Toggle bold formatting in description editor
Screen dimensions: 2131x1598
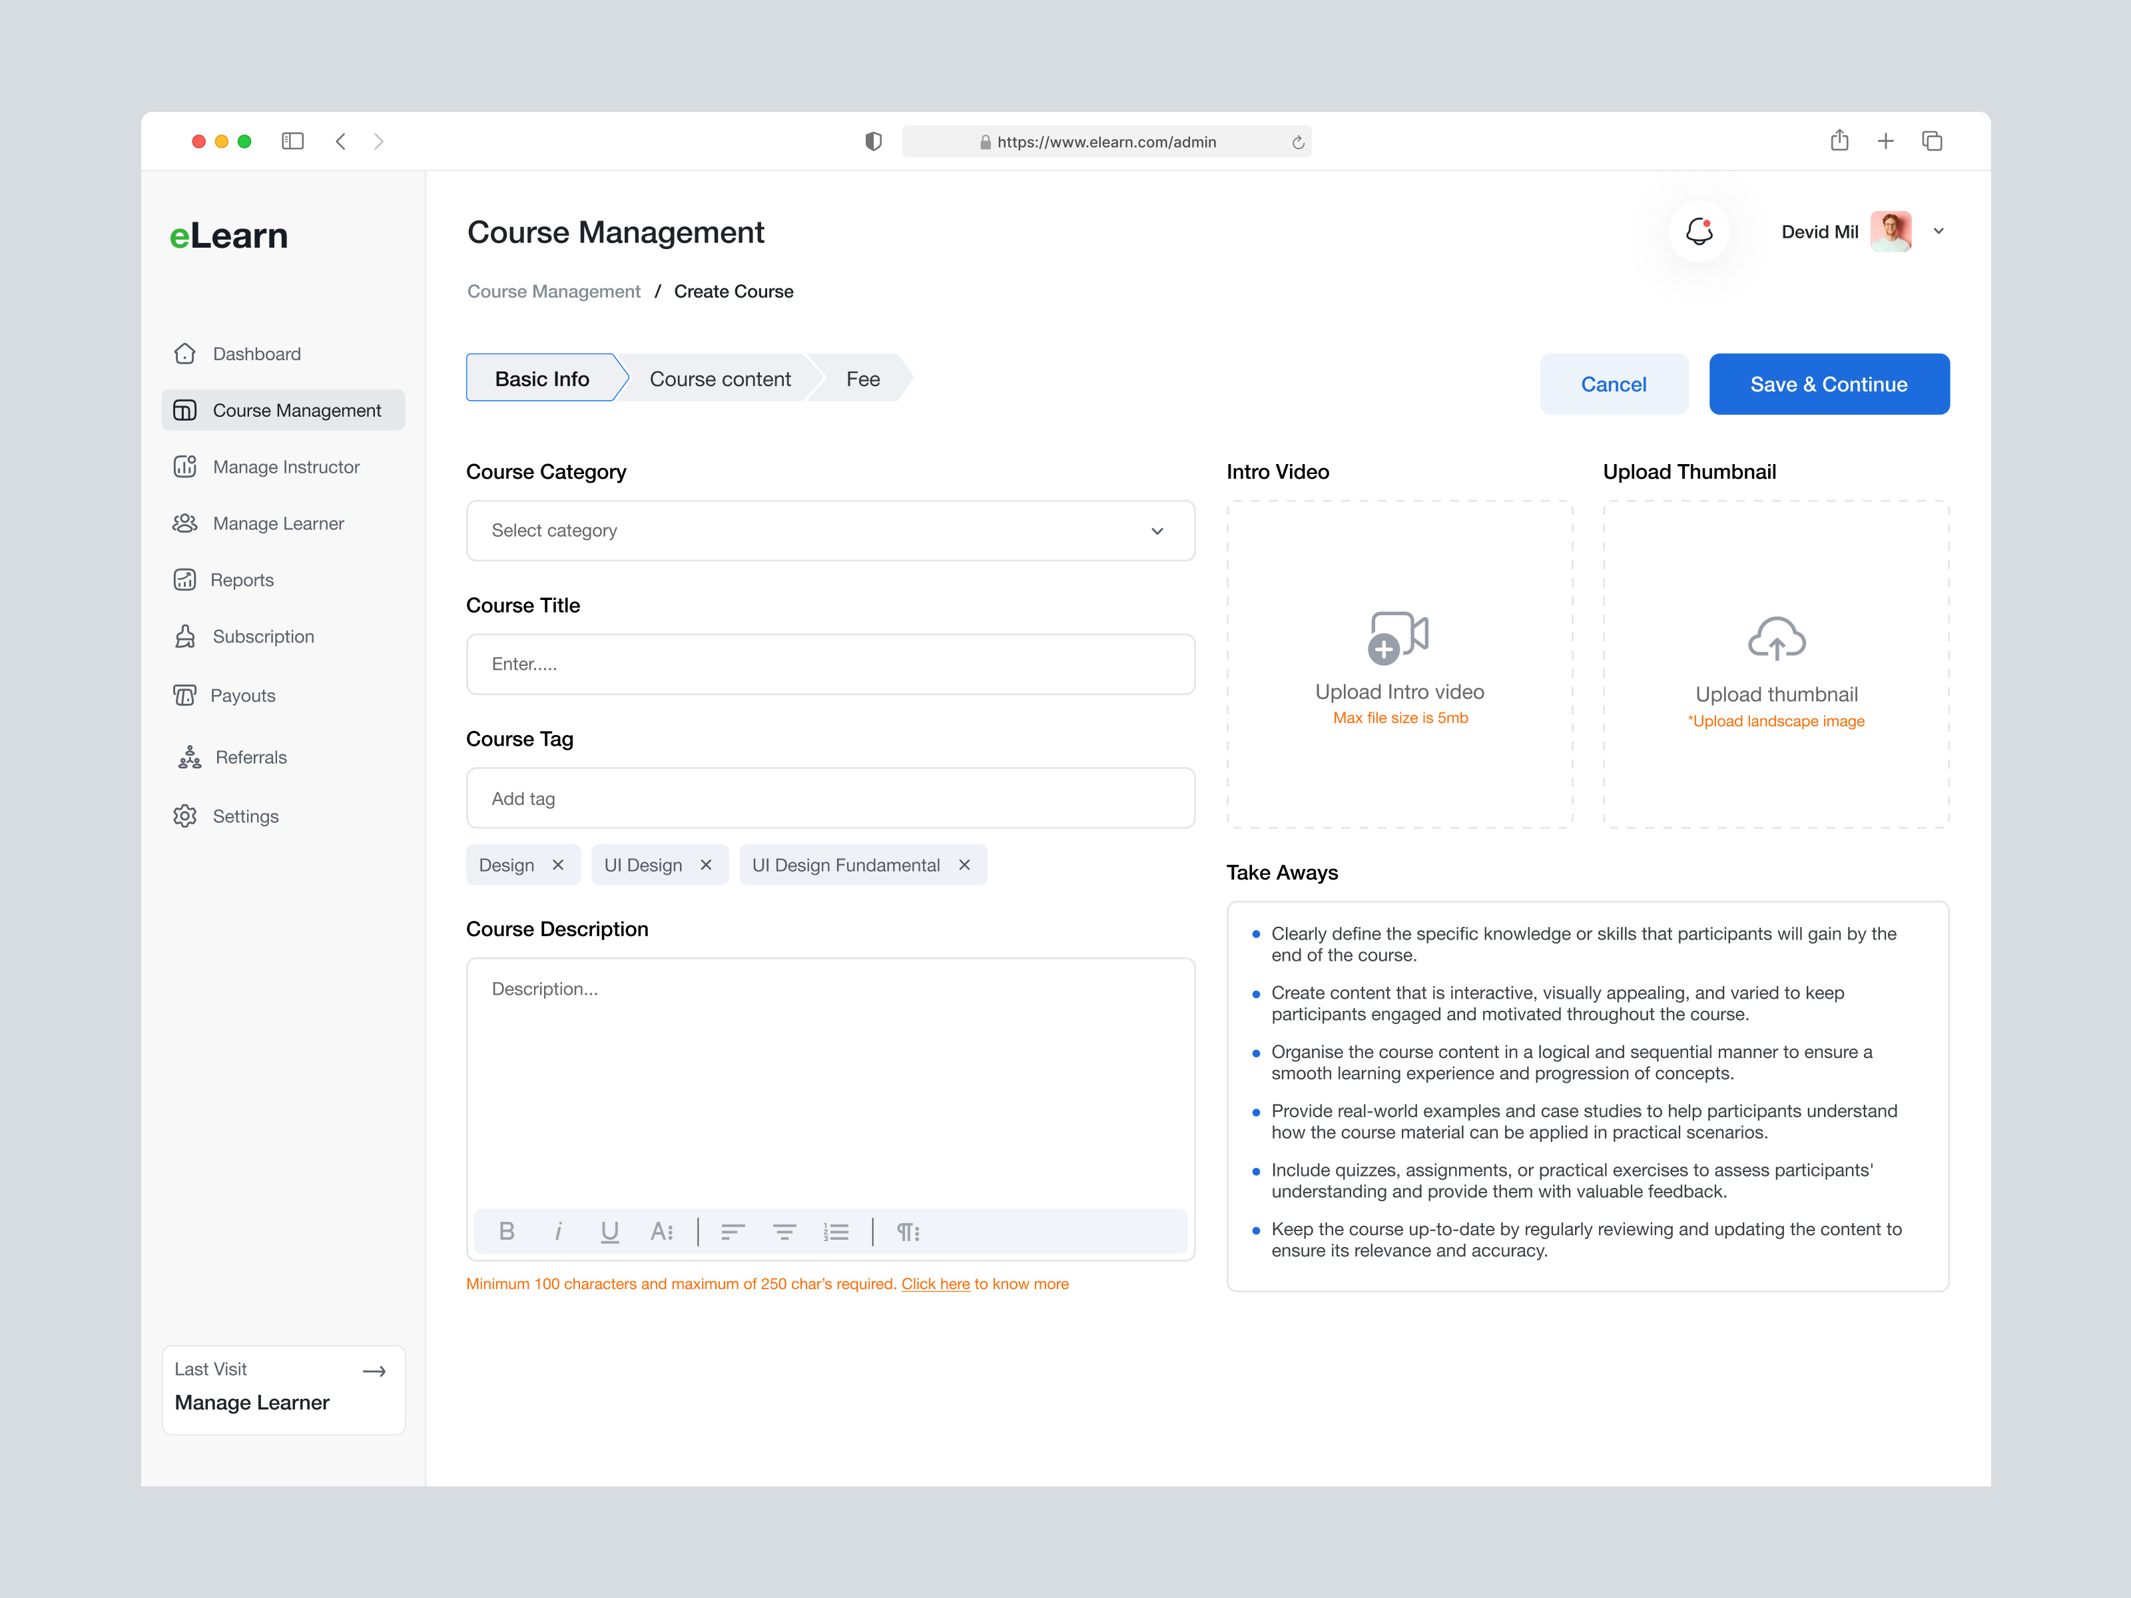pyautogui.click(x=507, y=1231)
